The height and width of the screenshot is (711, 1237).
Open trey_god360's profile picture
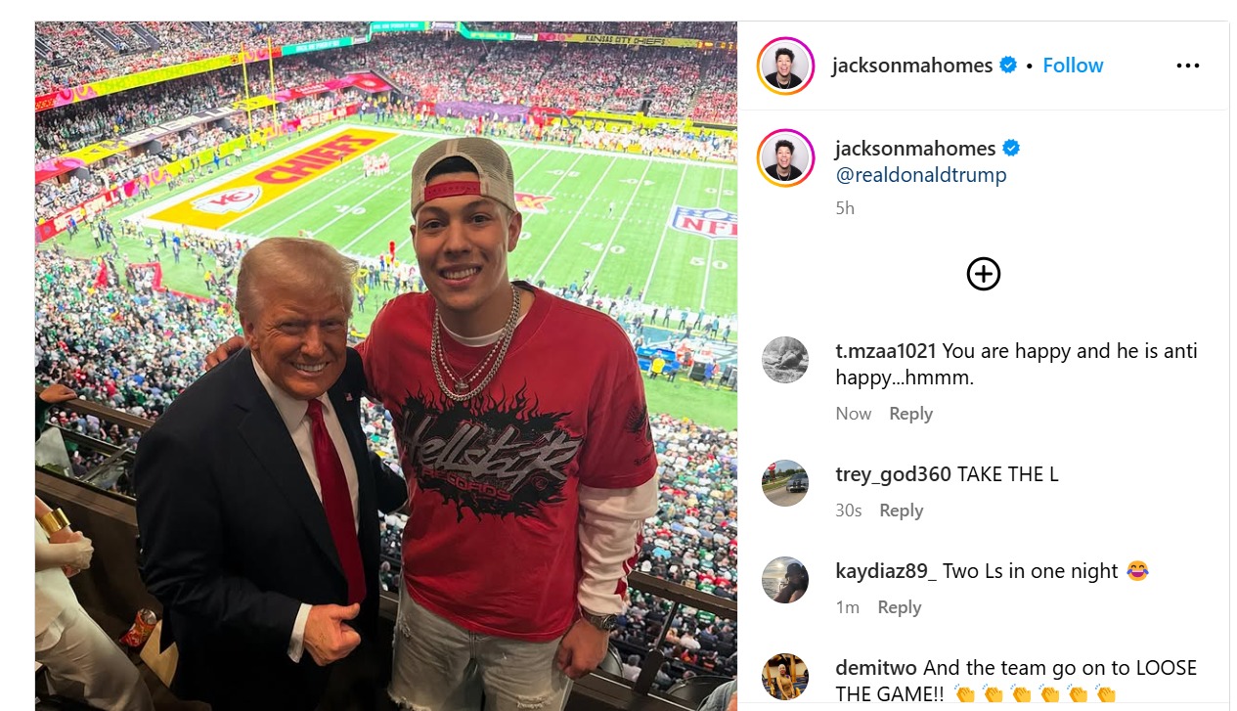click(x=785, y=483)
